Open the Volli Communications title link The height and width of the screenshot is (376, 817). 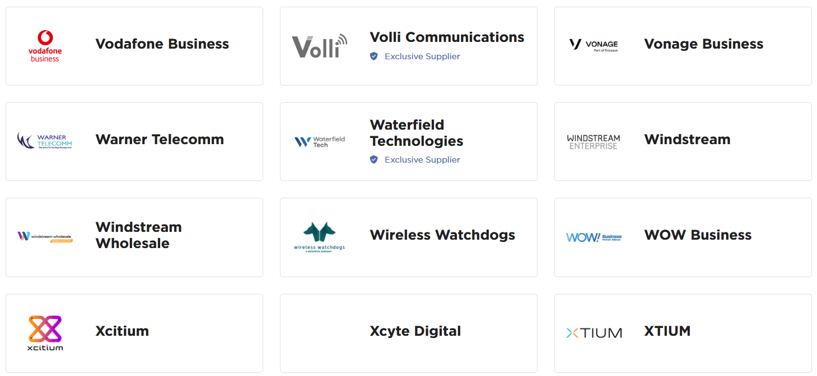coord(447,37)
